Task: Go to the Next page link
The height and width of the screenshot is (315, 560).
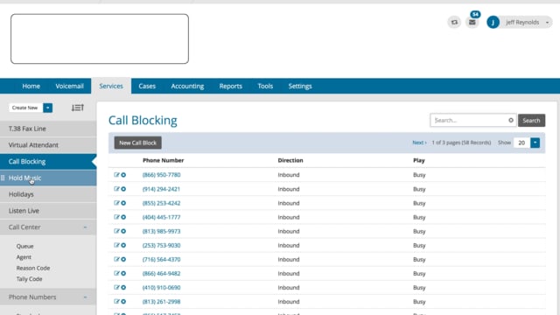Action: [x=419, y=143]
